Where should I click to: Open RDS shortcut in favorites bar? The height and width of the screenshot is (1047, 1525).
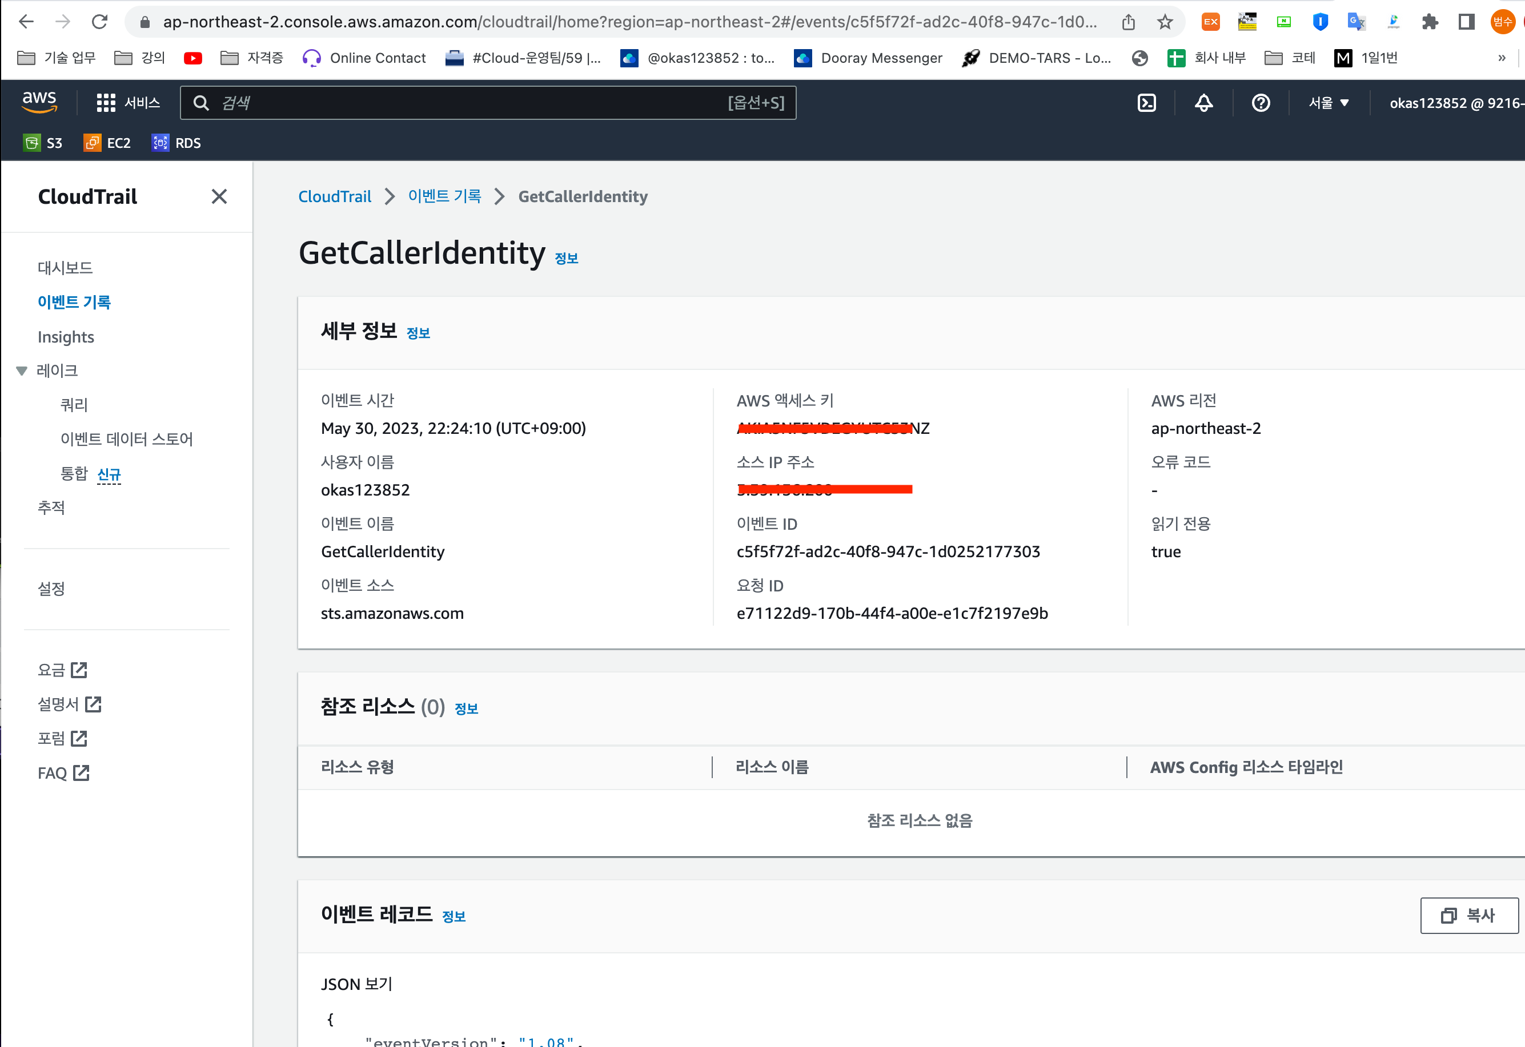[176, 143]
